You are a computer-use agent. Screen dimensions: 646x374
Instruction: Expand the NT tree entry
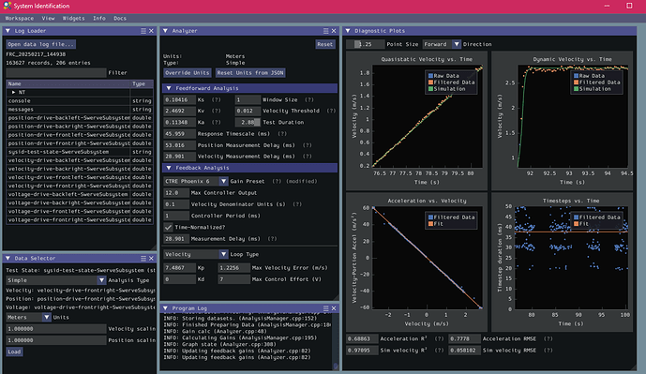14,92
